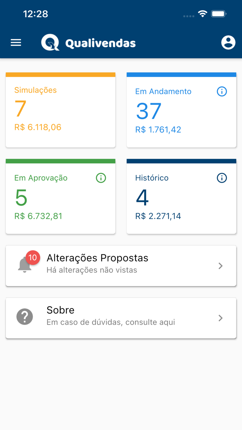Expand the Sobre section chevron
Image resolution: width=242 pixels, height=430 pixels.
click(221, 318)
